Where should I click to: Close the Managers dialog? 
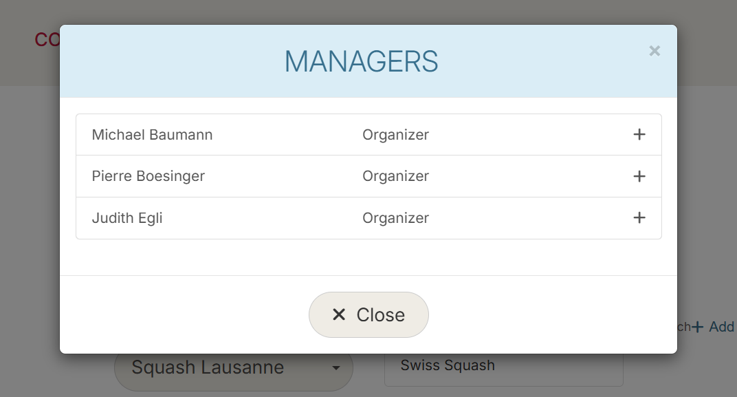click(x=368, y=314)
